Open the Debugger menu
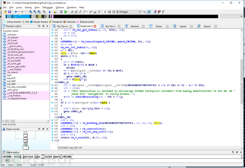Viewport: 245px width, 168px height. tap(48, 7)
